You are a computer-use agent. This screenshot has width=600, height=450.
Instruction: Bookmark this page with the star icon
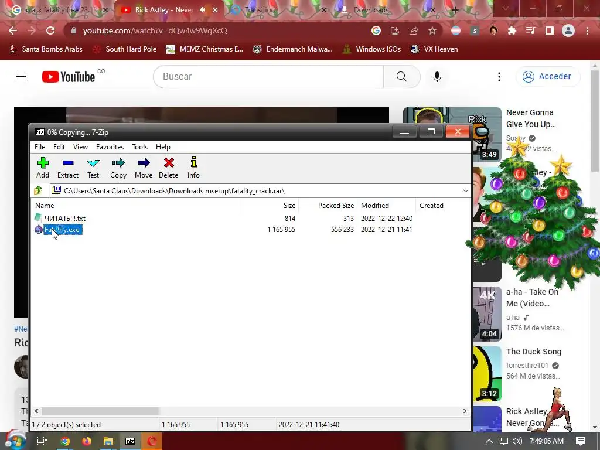(432, 30)
